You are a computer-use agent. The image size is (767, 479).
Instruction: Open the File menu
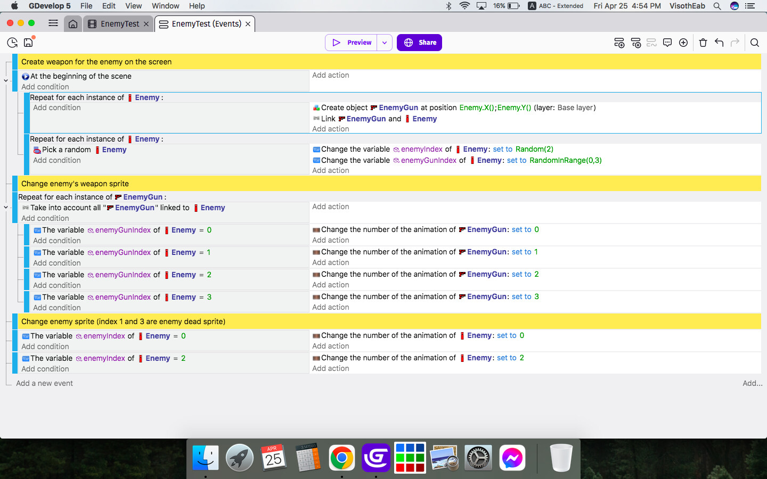(86, 6)
